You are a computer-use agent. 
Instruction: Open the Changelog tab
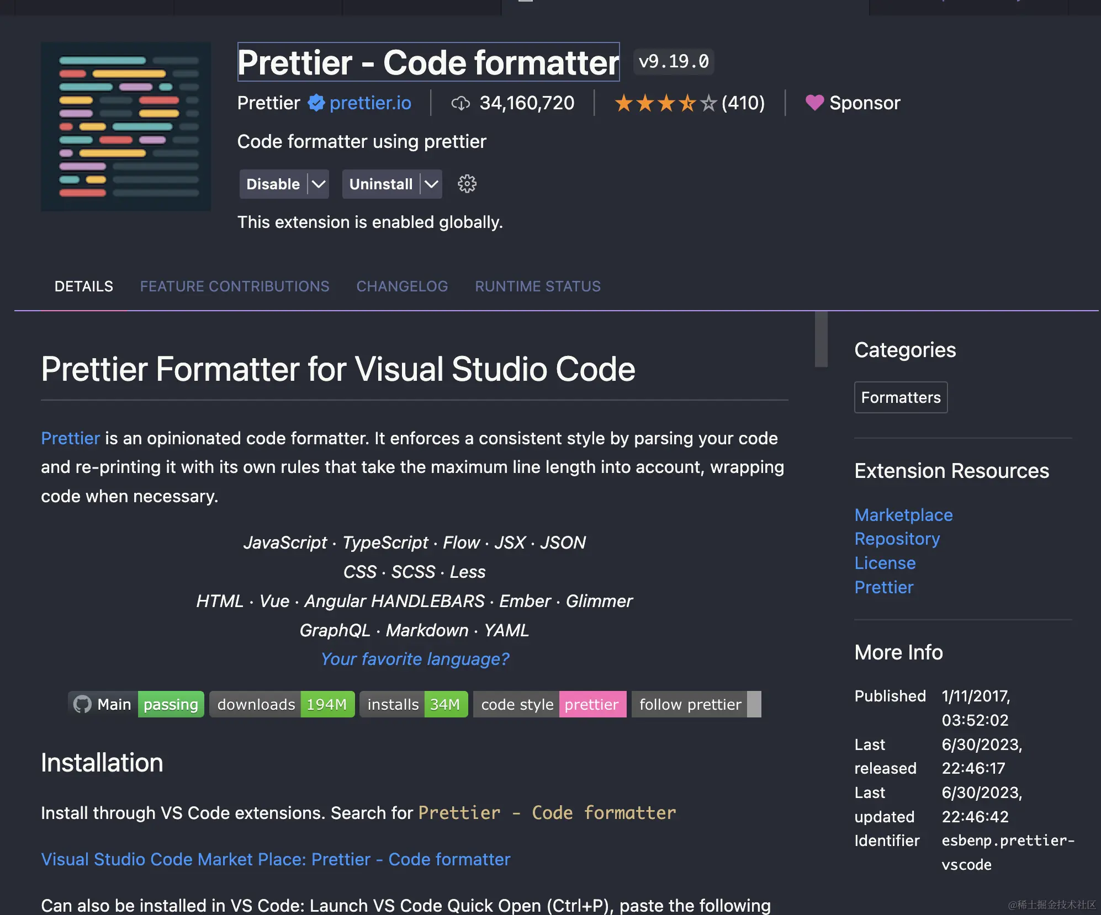point(402,286)
